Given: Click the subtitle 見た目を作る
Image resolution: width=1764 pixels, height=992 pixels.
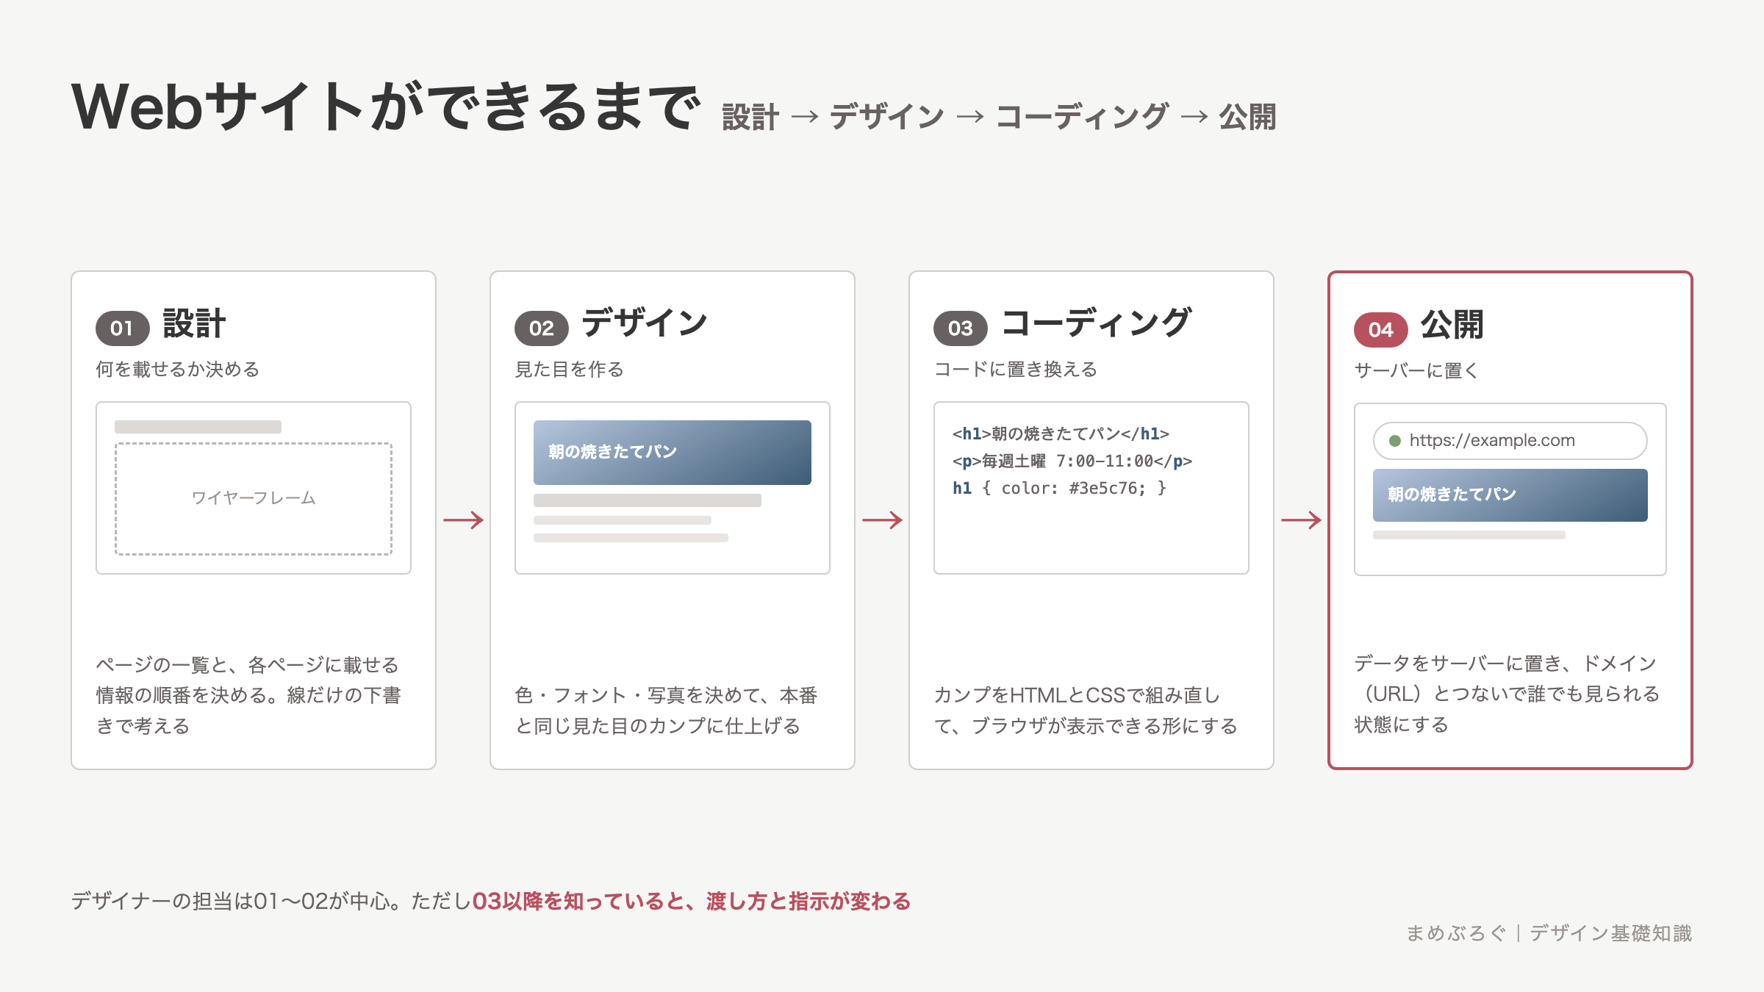Looking at the screenshot, I should coord(569,369).
